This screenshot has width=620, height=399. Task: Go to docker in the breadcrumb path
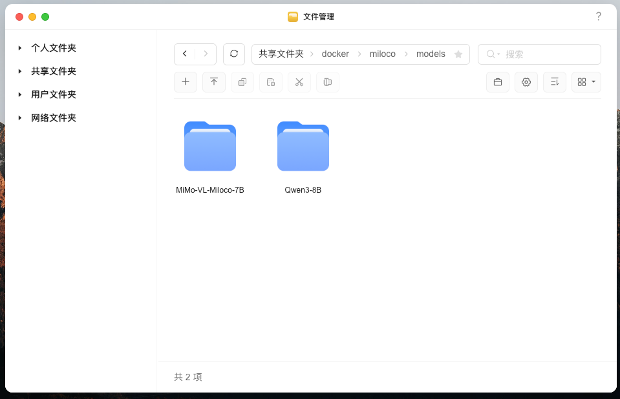336,54
